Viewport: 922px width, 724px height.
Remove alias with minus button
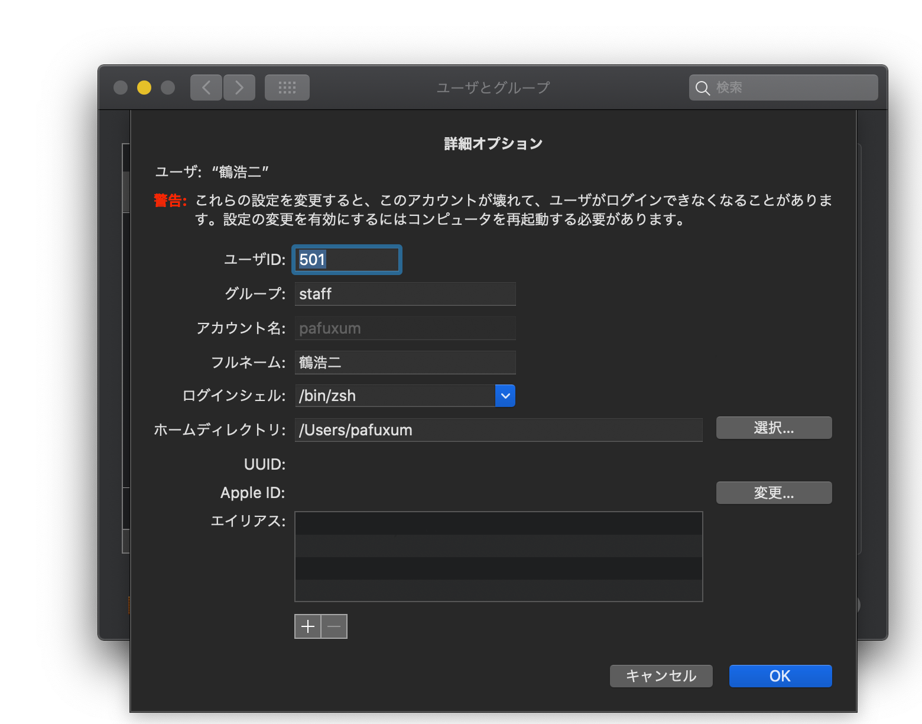point(334,626)
